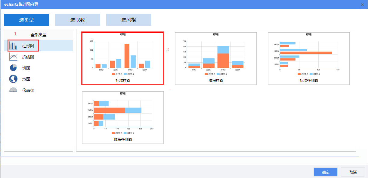The height and width of the screenshot is (178, 368).
Task: Select the 堆积条形图 chart thumbnail
Action: 123,117
